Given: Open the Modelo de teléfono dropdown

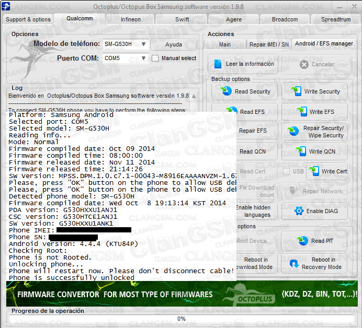Looking at the screenshot, I should tap(125, 44).
